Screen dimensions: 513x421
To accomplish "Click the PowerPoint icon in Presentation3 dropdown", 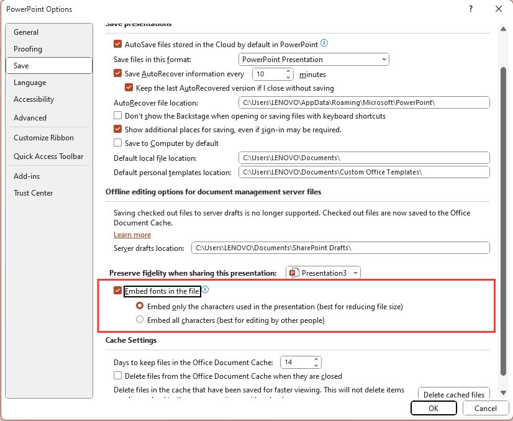I will click(x=294, y=273).
